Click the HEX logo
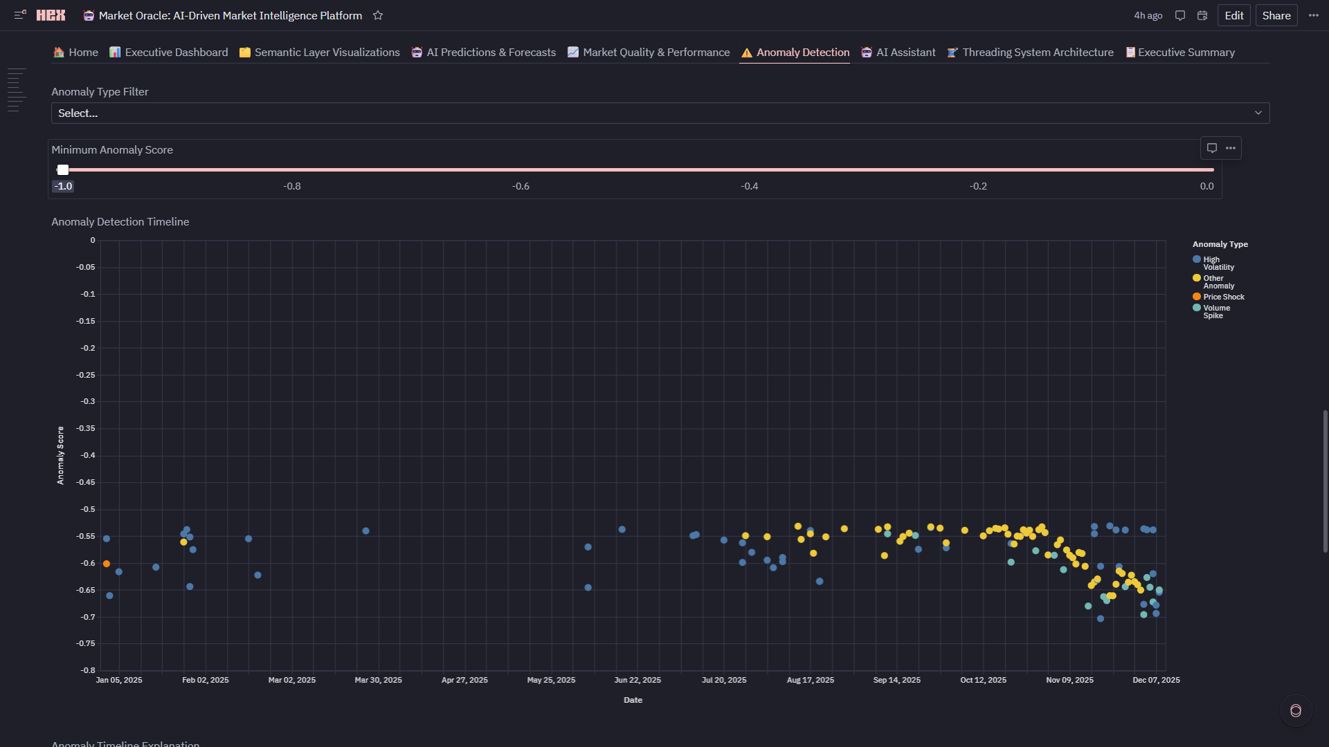Viewport: 1329px width, 747px height. (51, 15)
